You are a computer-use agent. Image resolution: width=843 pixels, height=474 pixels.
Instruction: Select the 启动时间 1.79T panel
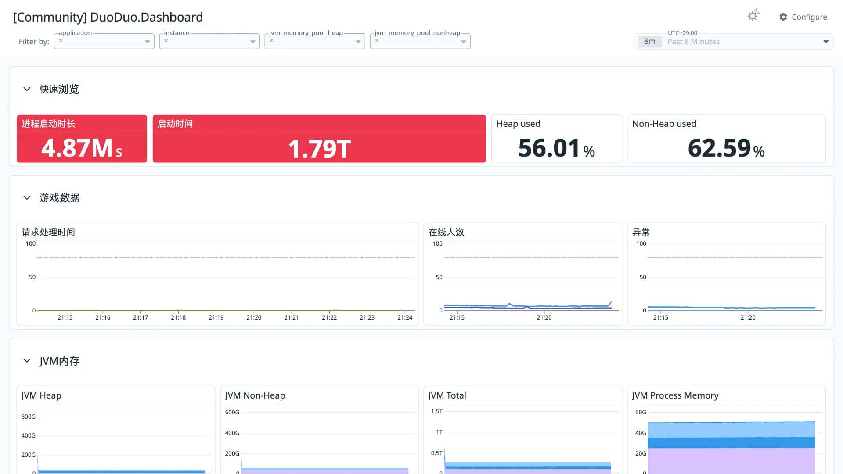[x=319, y=139]
